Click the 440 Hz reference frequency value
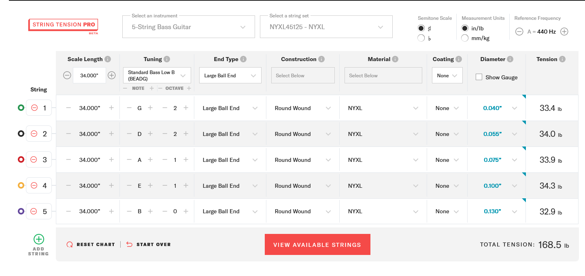 pos(547,32)
